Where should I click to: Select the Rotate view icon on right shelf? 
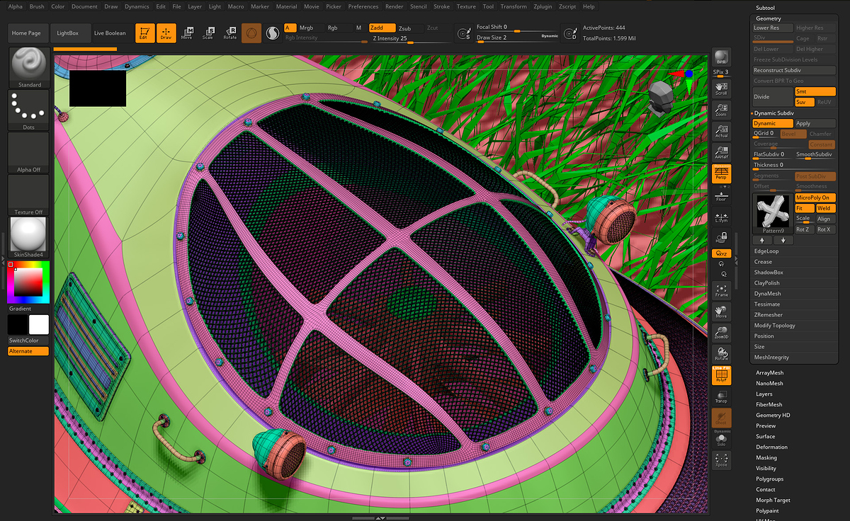(x=721, y=354)
